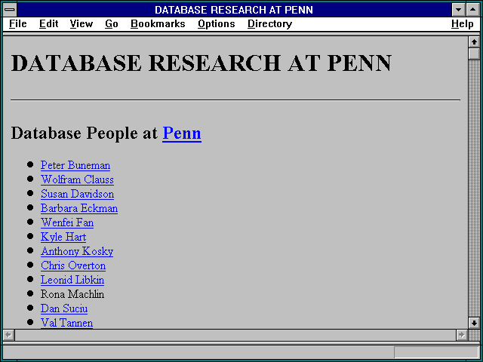Open the window control menu box

(10, 10)
